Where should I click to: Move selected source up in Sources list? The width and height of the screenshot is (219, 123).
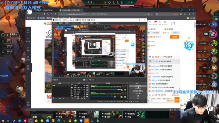click(82, 98)
